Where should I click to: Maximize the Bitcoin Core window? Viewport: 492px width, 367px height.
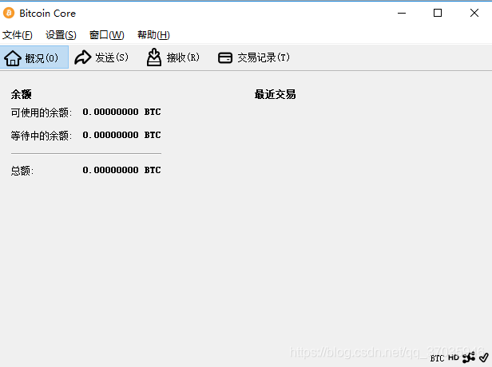[x=438, y=13]
